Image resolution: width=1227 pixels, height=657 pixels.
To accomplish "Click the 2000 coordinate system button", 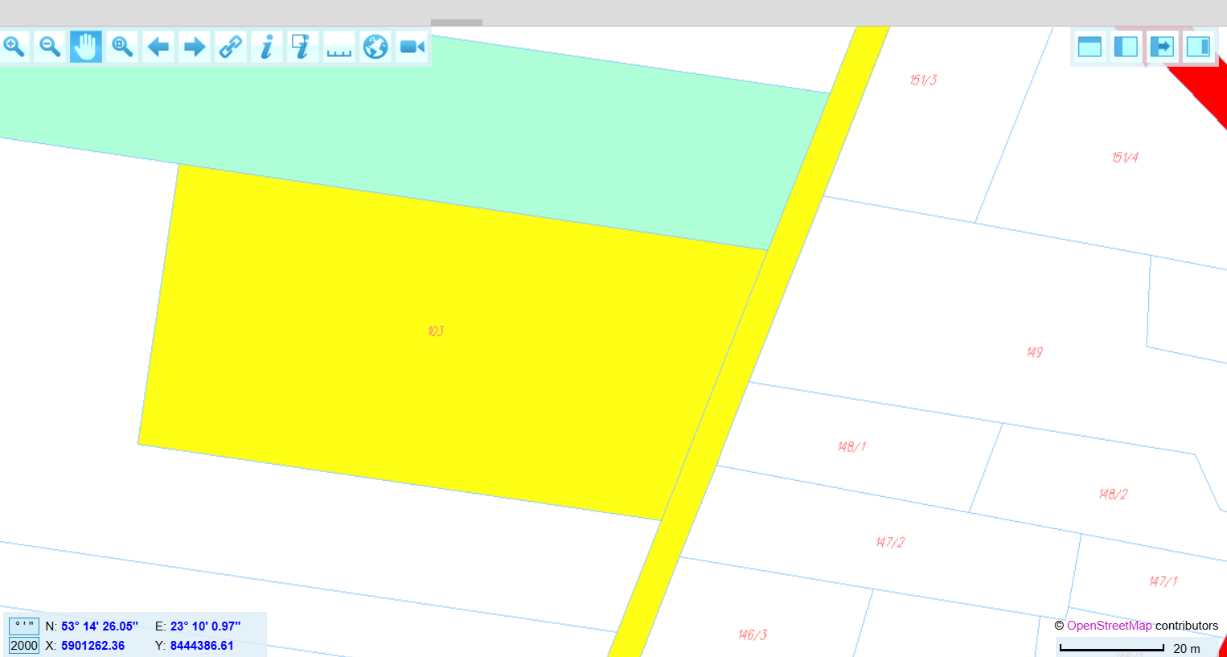I will 24,645.
